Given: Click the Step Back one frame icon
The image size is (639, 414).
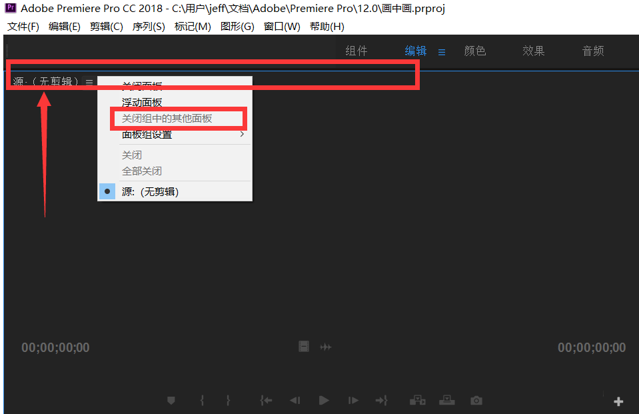Looking at the screenshot, I should (295, 400).
